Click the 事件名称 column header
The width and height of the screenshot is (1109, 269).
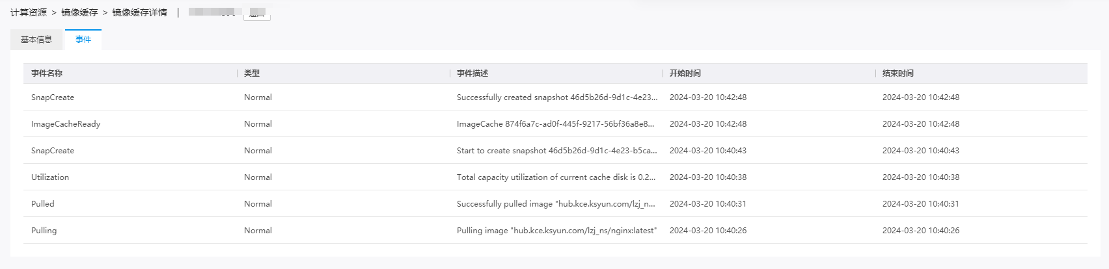[47, 73]
